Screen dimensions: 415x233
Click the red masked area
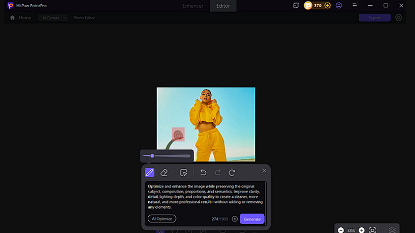click(x=178, y=135)
